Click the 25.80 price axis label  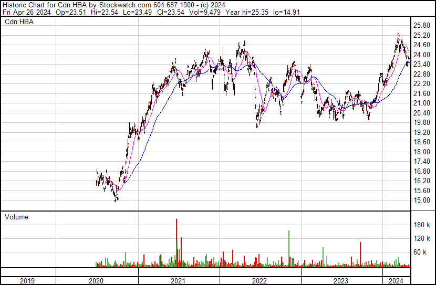[422, 25]
